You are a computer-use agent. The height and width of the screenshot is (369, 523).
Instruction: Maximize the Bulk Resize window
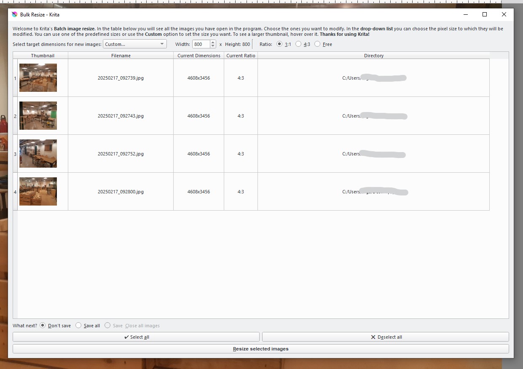[485, 14]
